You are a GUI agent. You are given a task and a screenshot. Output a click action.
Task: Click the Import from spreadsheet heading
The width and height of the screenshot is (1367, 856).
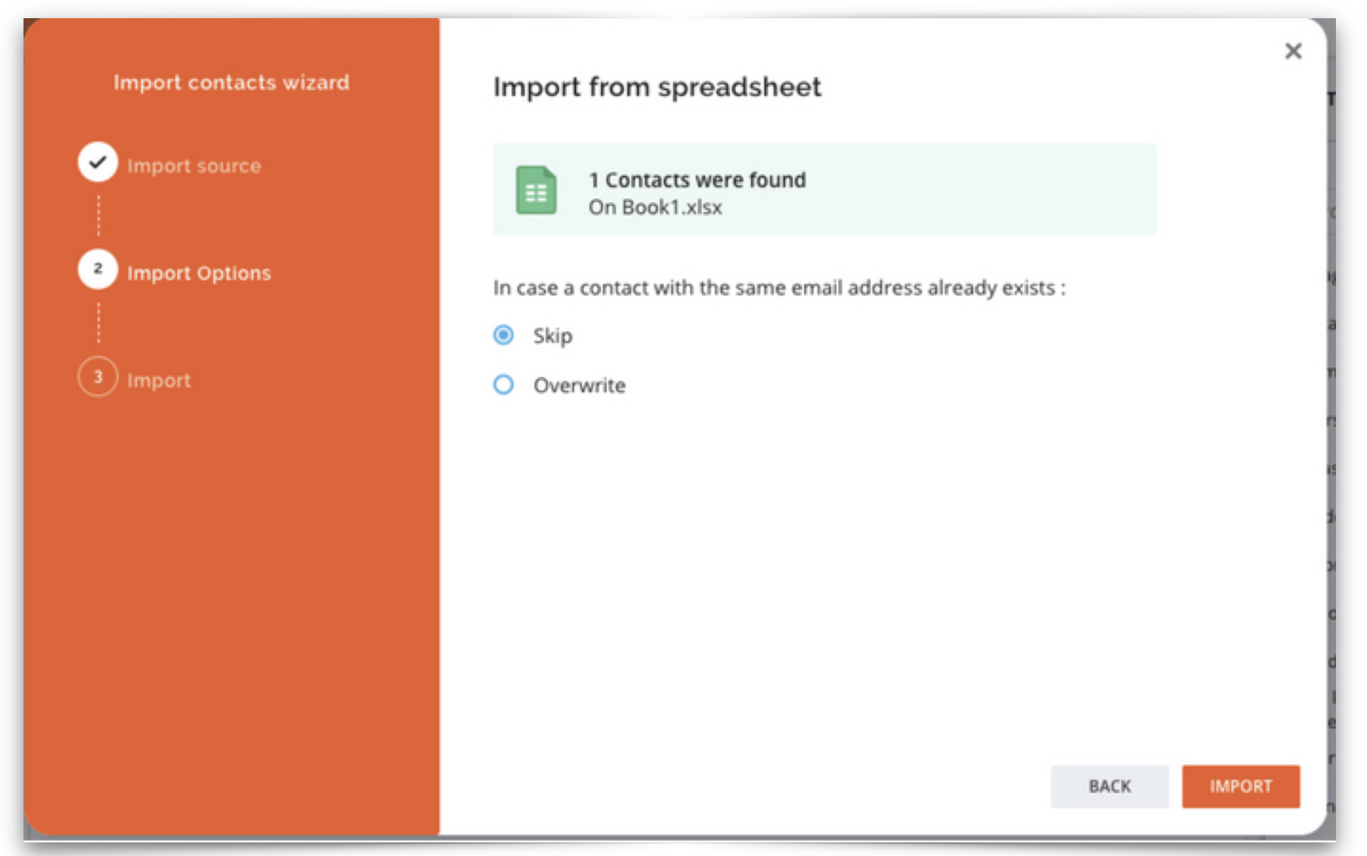click(x=657, y=87)
